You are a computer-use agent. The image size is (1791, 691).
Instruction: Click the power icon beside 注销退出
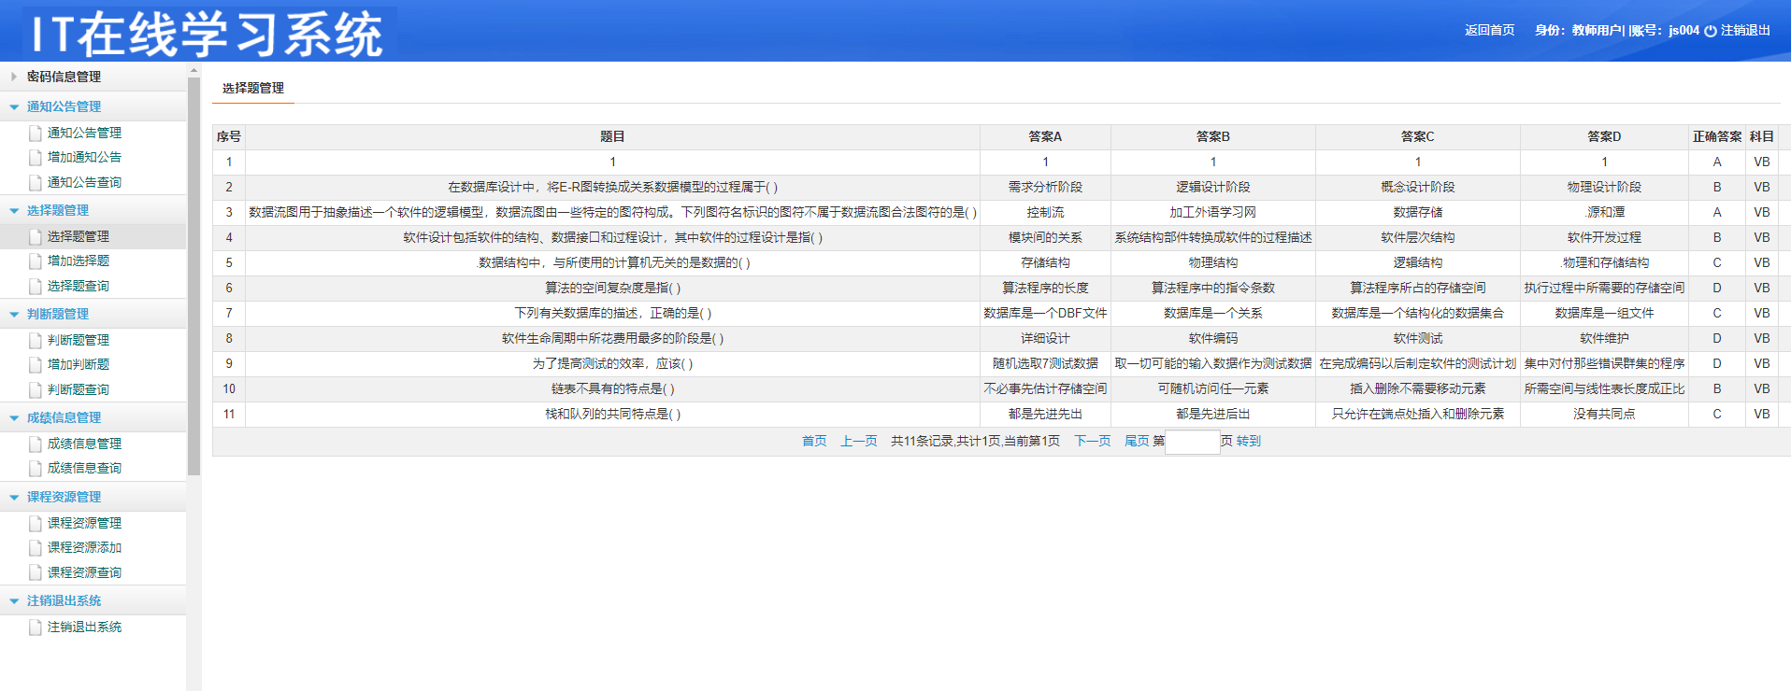pos(1710,31)
